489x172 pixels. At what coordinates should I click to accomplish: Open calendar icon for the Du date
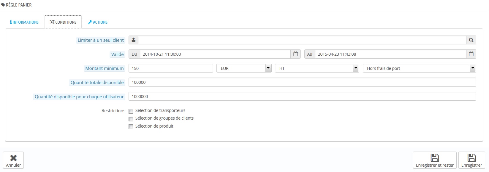coord(295,54)
